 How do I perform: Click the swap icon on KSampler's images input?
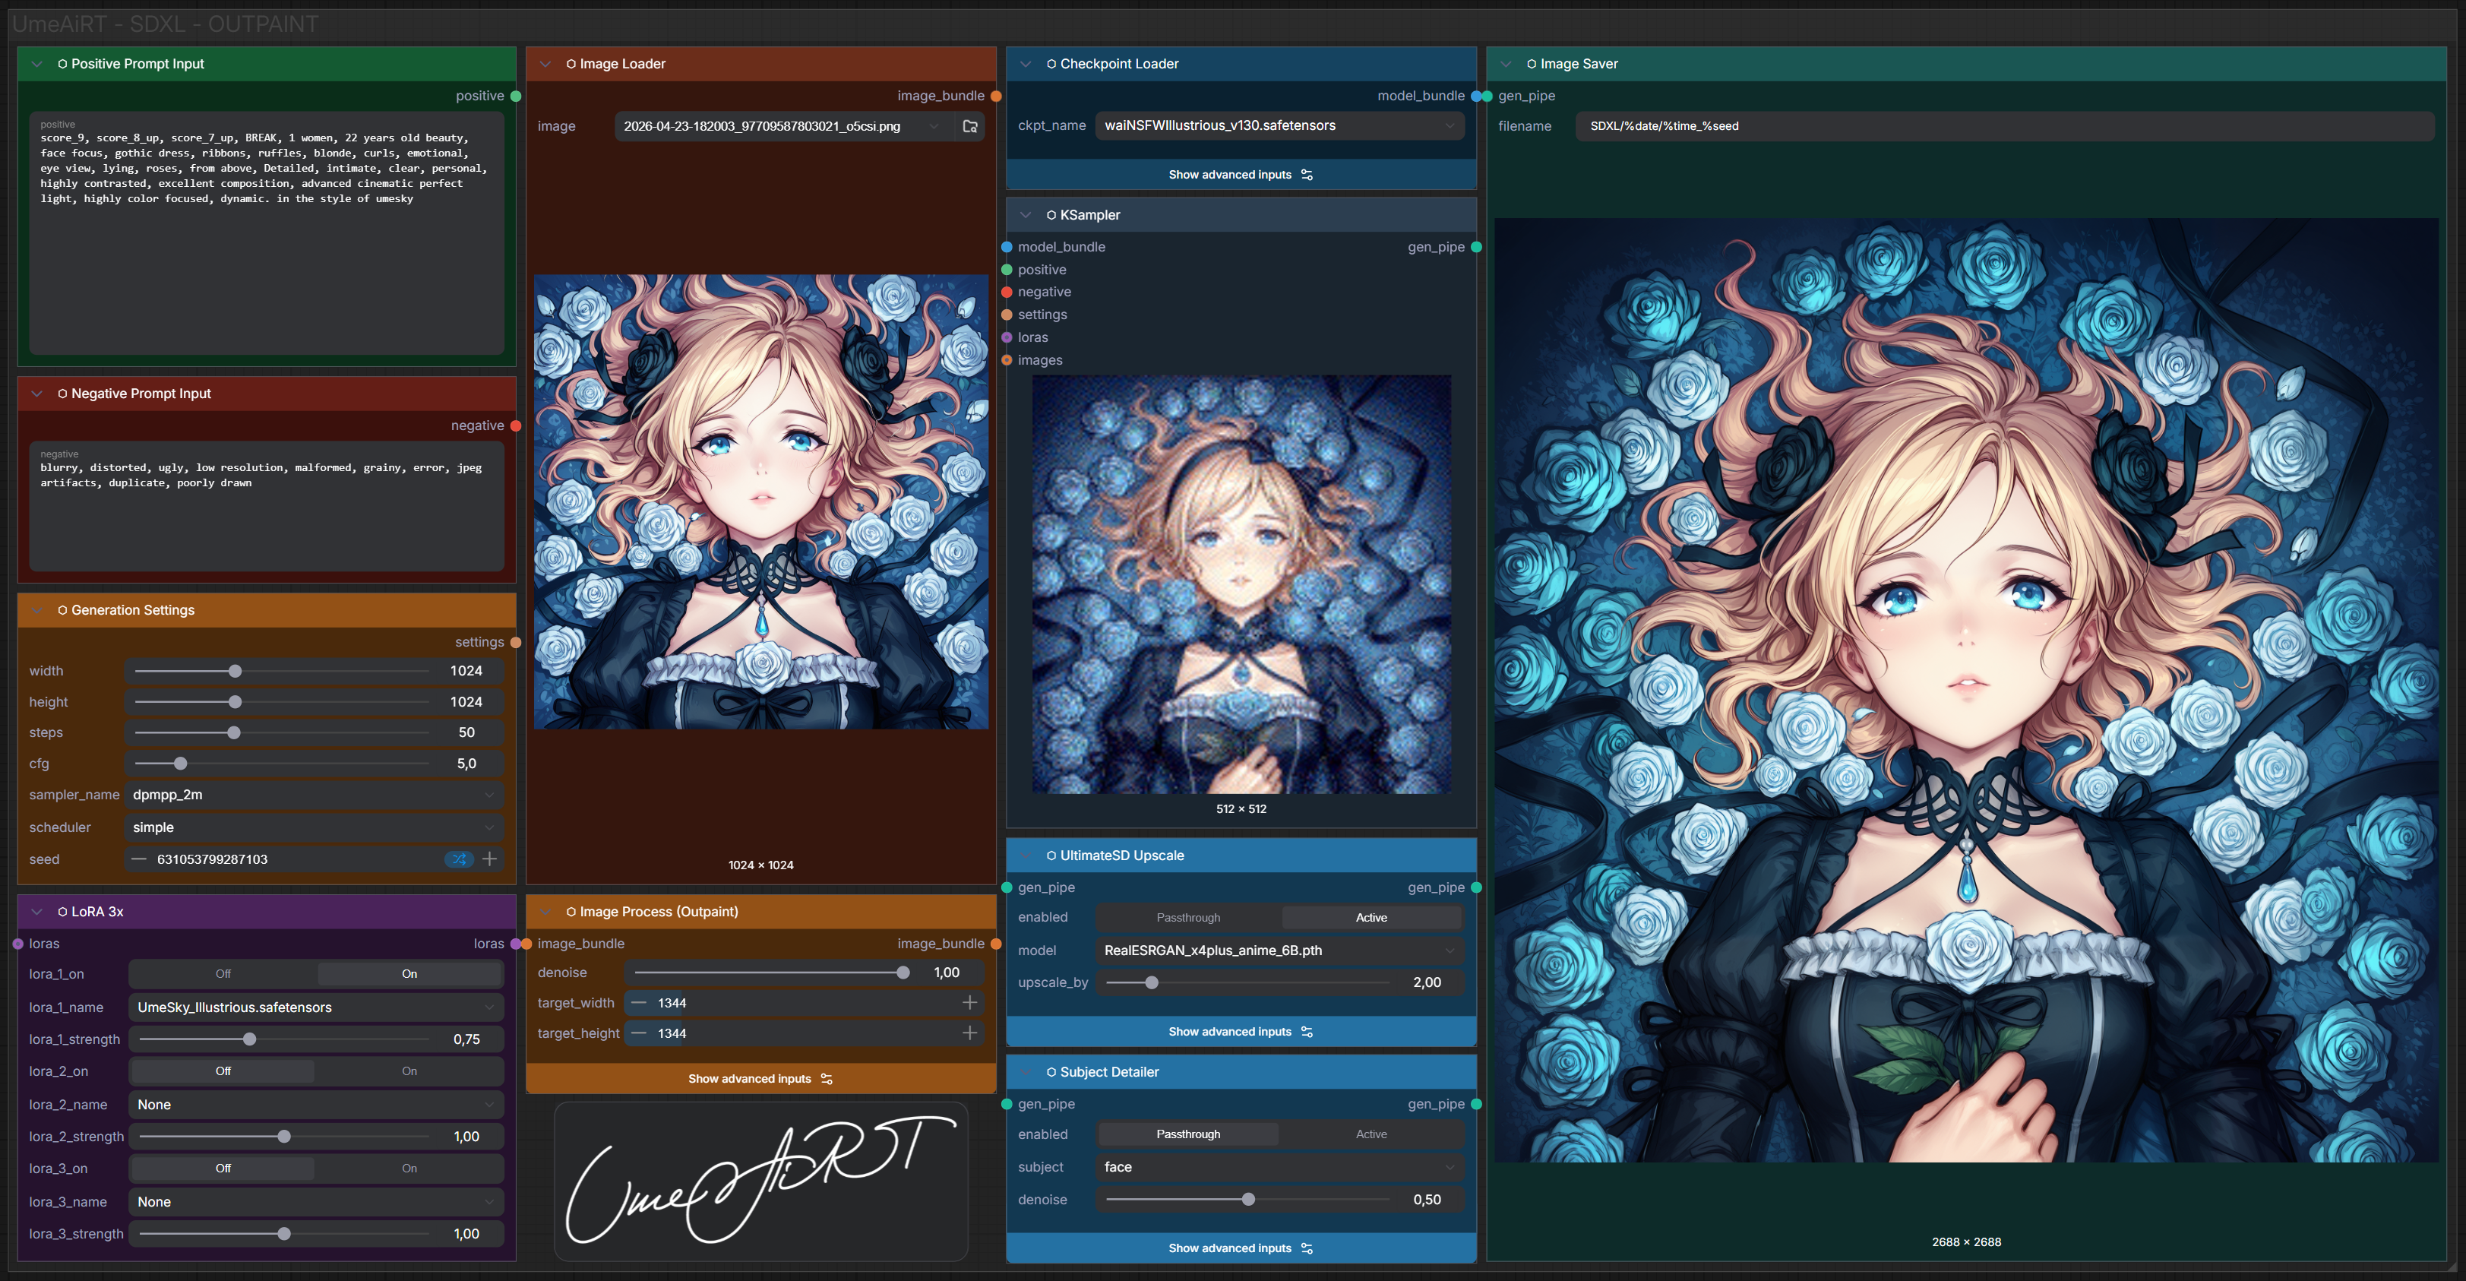(x=1007, y=360)
